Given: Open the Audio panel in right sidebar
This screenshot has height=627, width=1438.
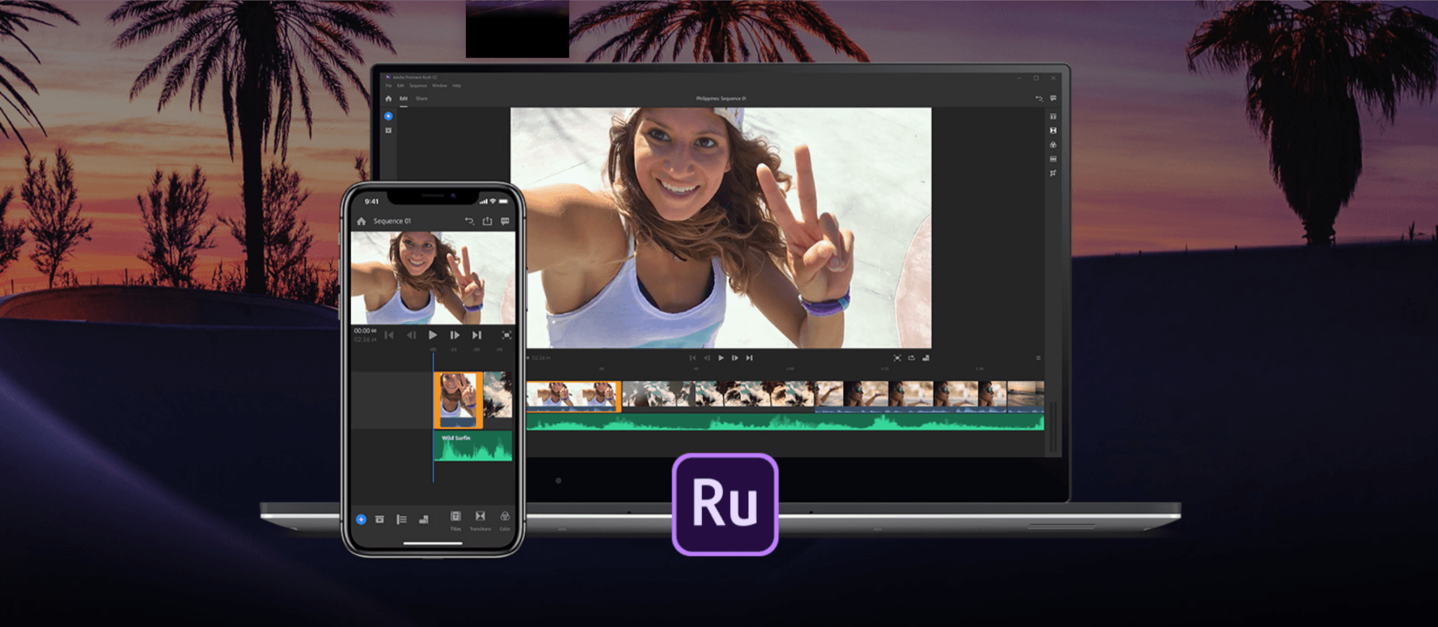Looking at the screenshot, I should tap(1053, 159).
